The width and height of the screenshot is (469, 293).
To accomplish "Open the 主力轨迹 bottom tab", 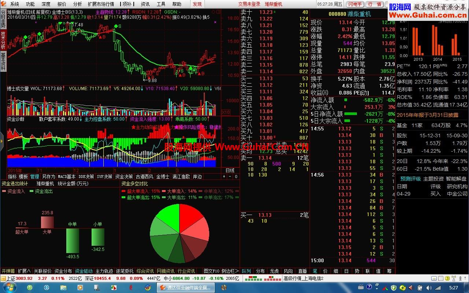I will [x=104, y=271].
